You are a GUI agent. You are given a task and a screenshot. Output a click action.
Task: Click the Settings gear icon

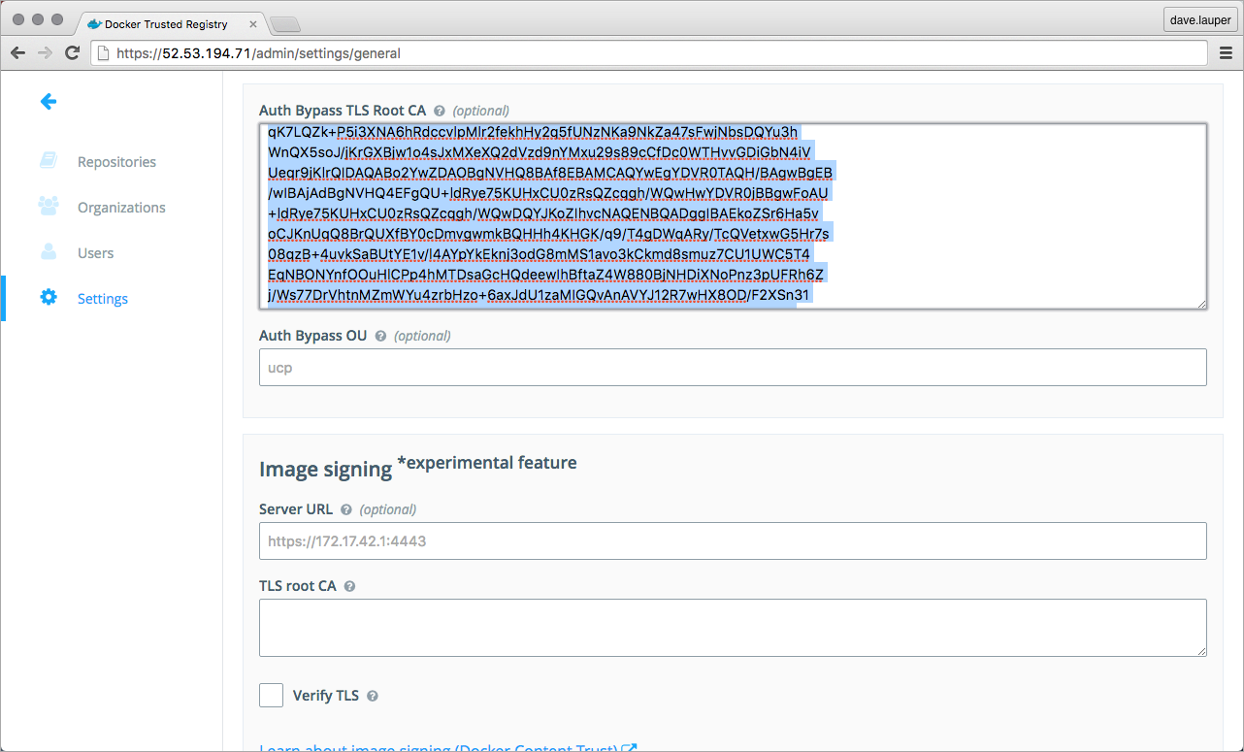pyautogui.click(x=48, y=298)
